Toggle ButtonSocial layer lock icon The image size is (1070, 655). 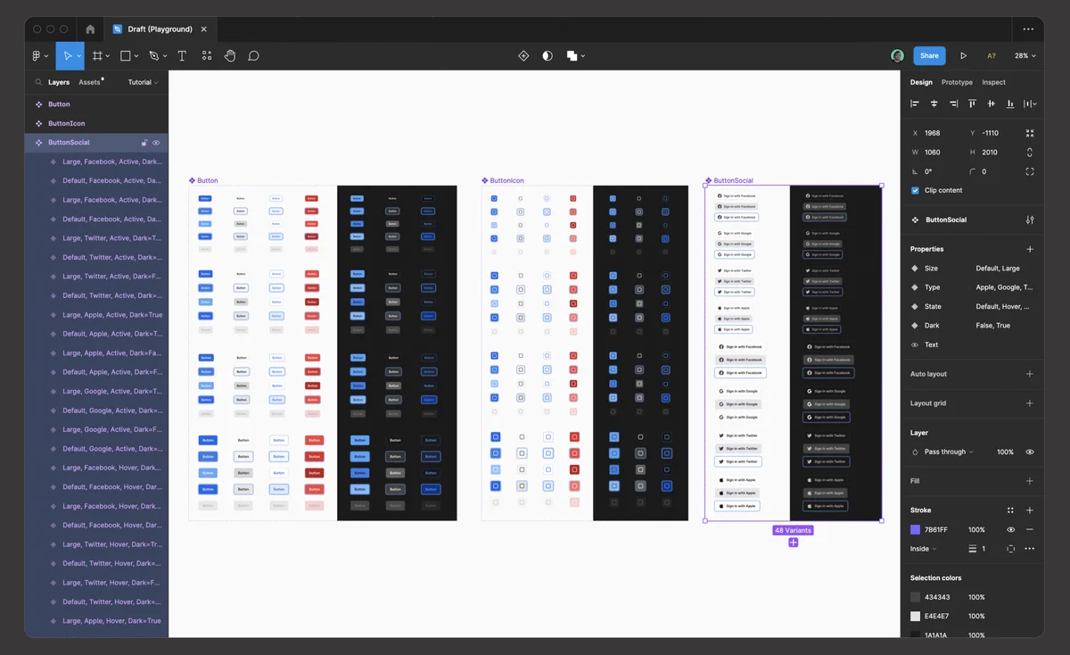(x=144, y=143)
